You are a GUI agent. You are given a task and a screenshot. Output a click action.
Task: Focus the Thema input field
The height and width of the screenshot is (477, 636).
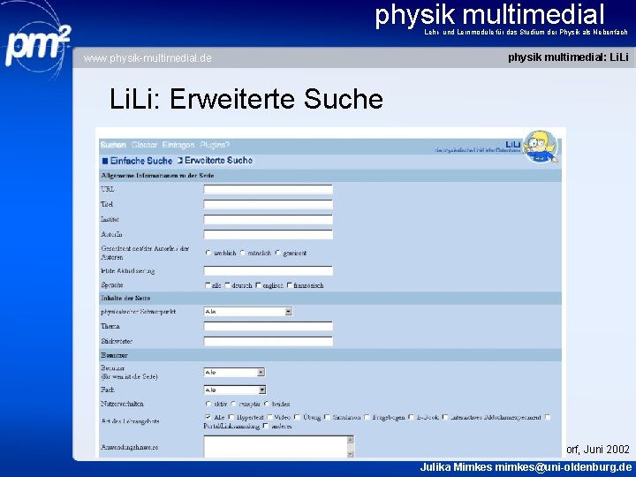(269, 326)
